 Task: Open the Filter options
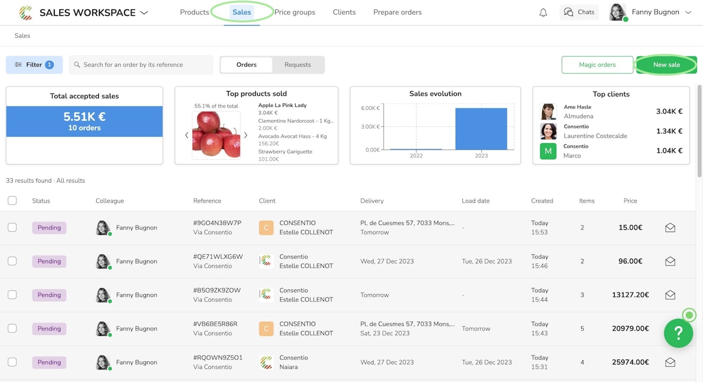click(34, 65)
